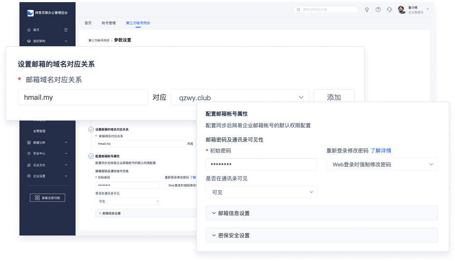Select the 第三方帐号同步 tab
This screenshot has height=261, width=455.
click(138, 23)
